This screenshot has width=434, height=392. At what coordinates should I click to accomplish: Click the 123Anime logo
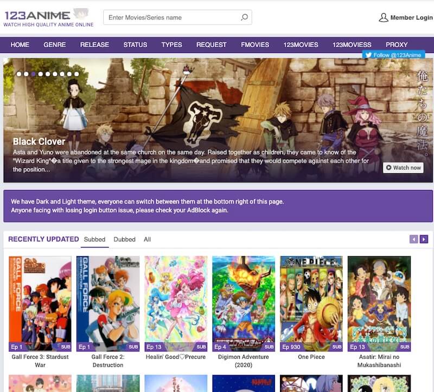point(47,15)
